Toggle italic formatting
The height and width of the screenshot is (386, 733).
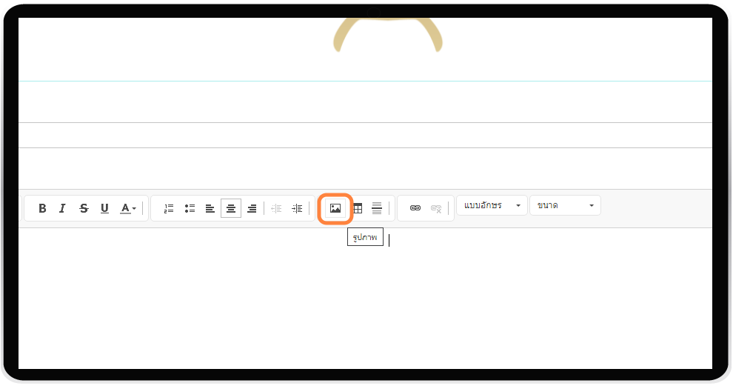pos(62,208)
